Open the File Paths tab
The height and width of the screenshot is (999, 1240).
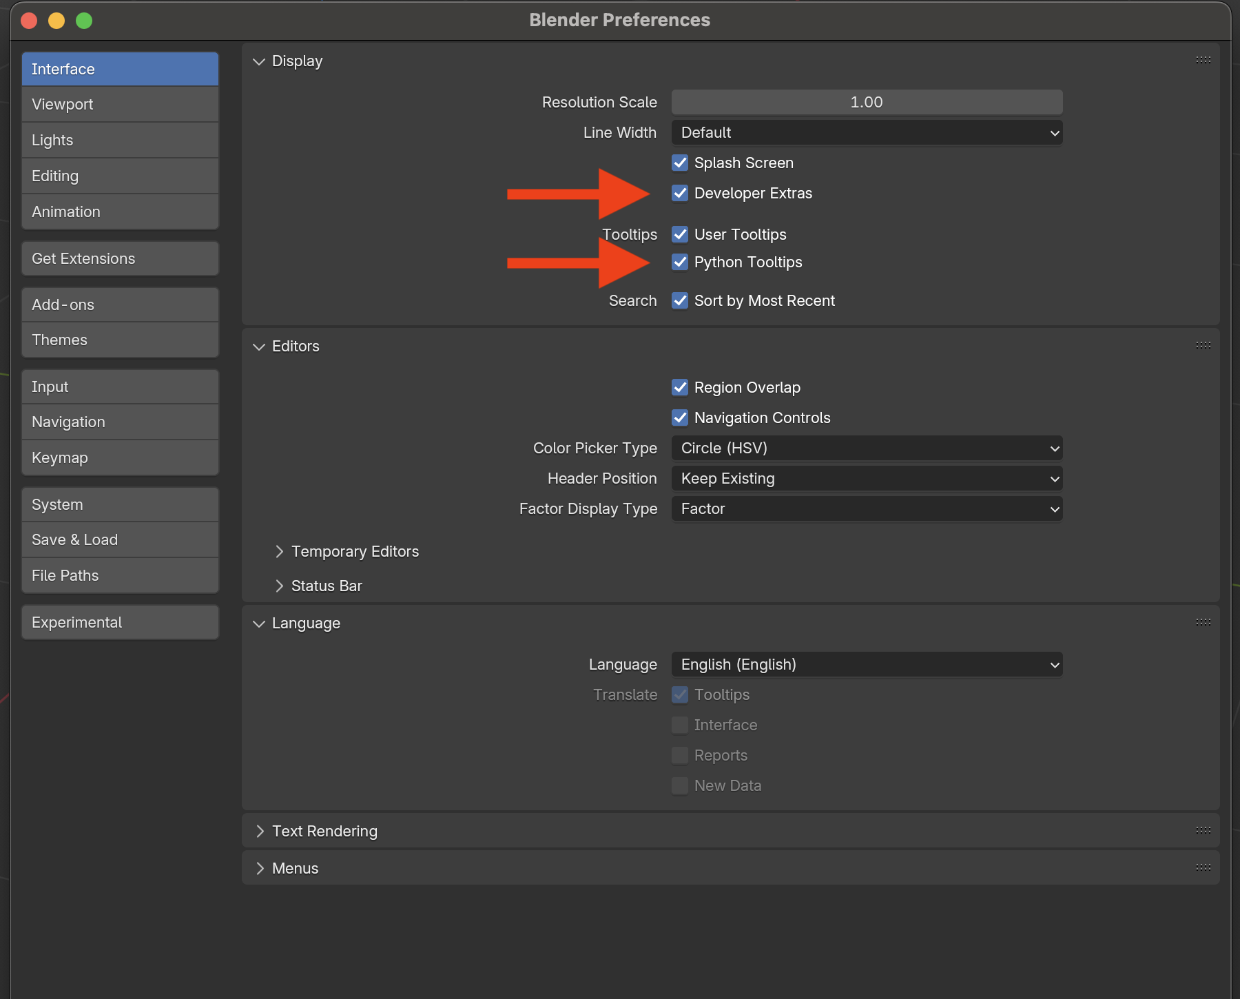point(120,575)
